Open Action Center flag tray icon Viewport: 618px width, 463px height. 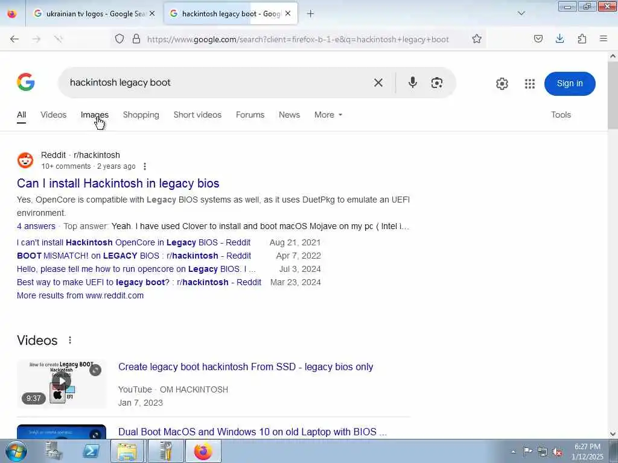coord(527,451)
